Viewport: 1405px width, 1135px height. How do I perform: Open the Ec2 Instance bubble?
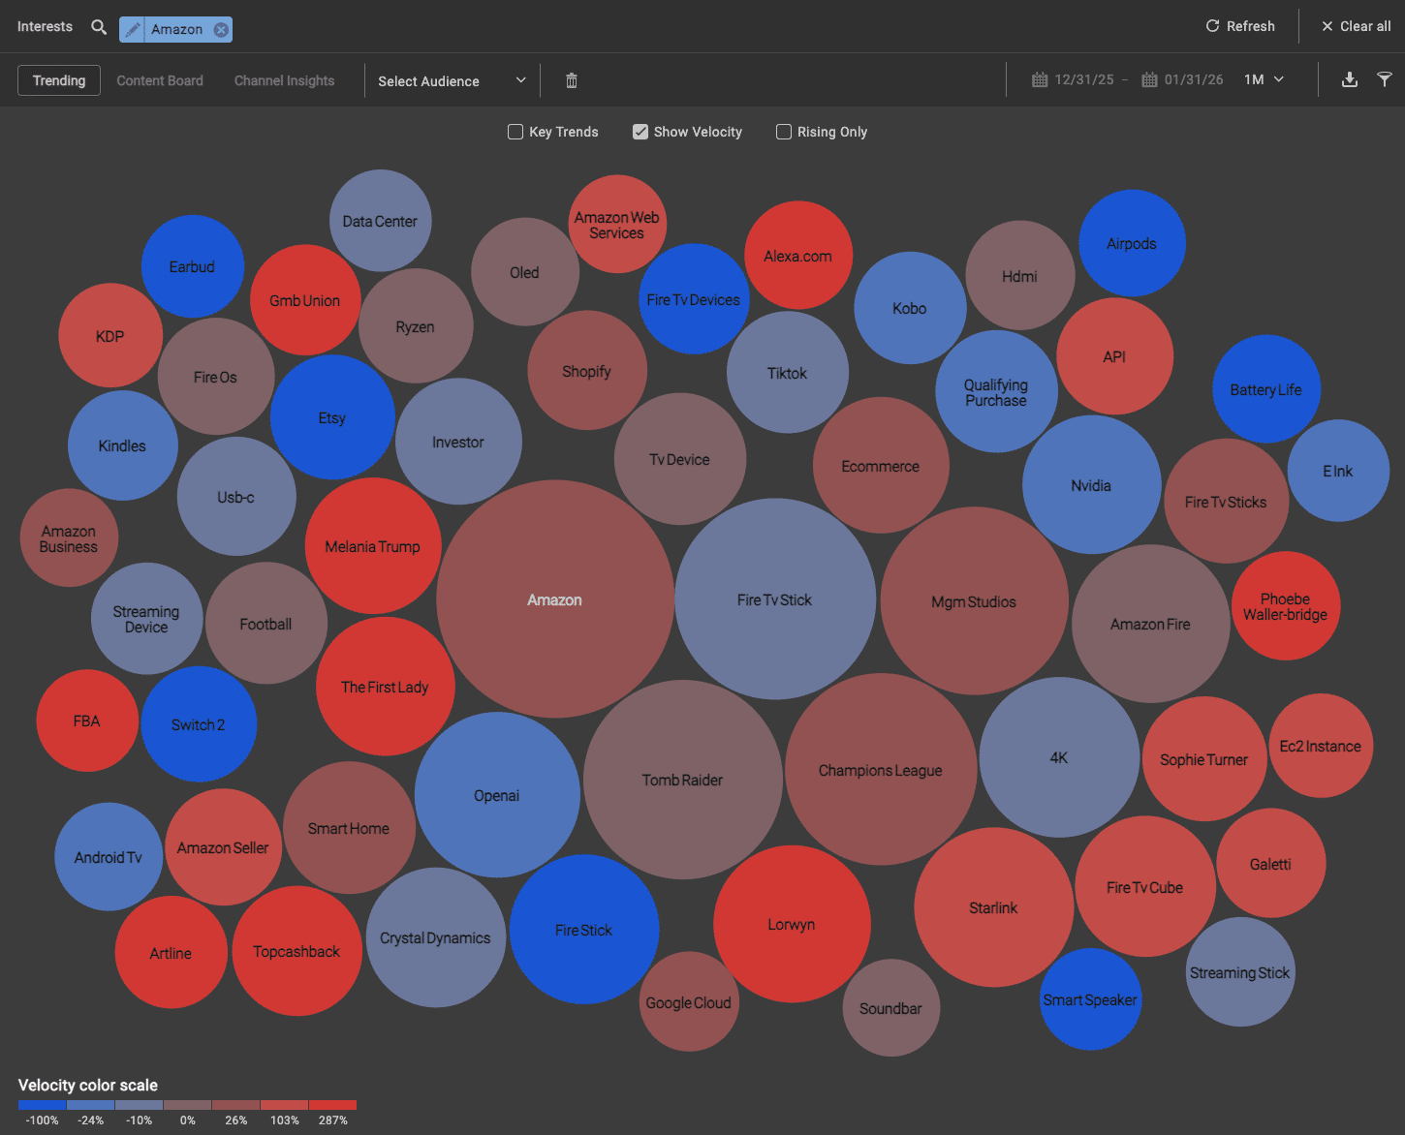pyautogui.click(x=1321, y=746)
